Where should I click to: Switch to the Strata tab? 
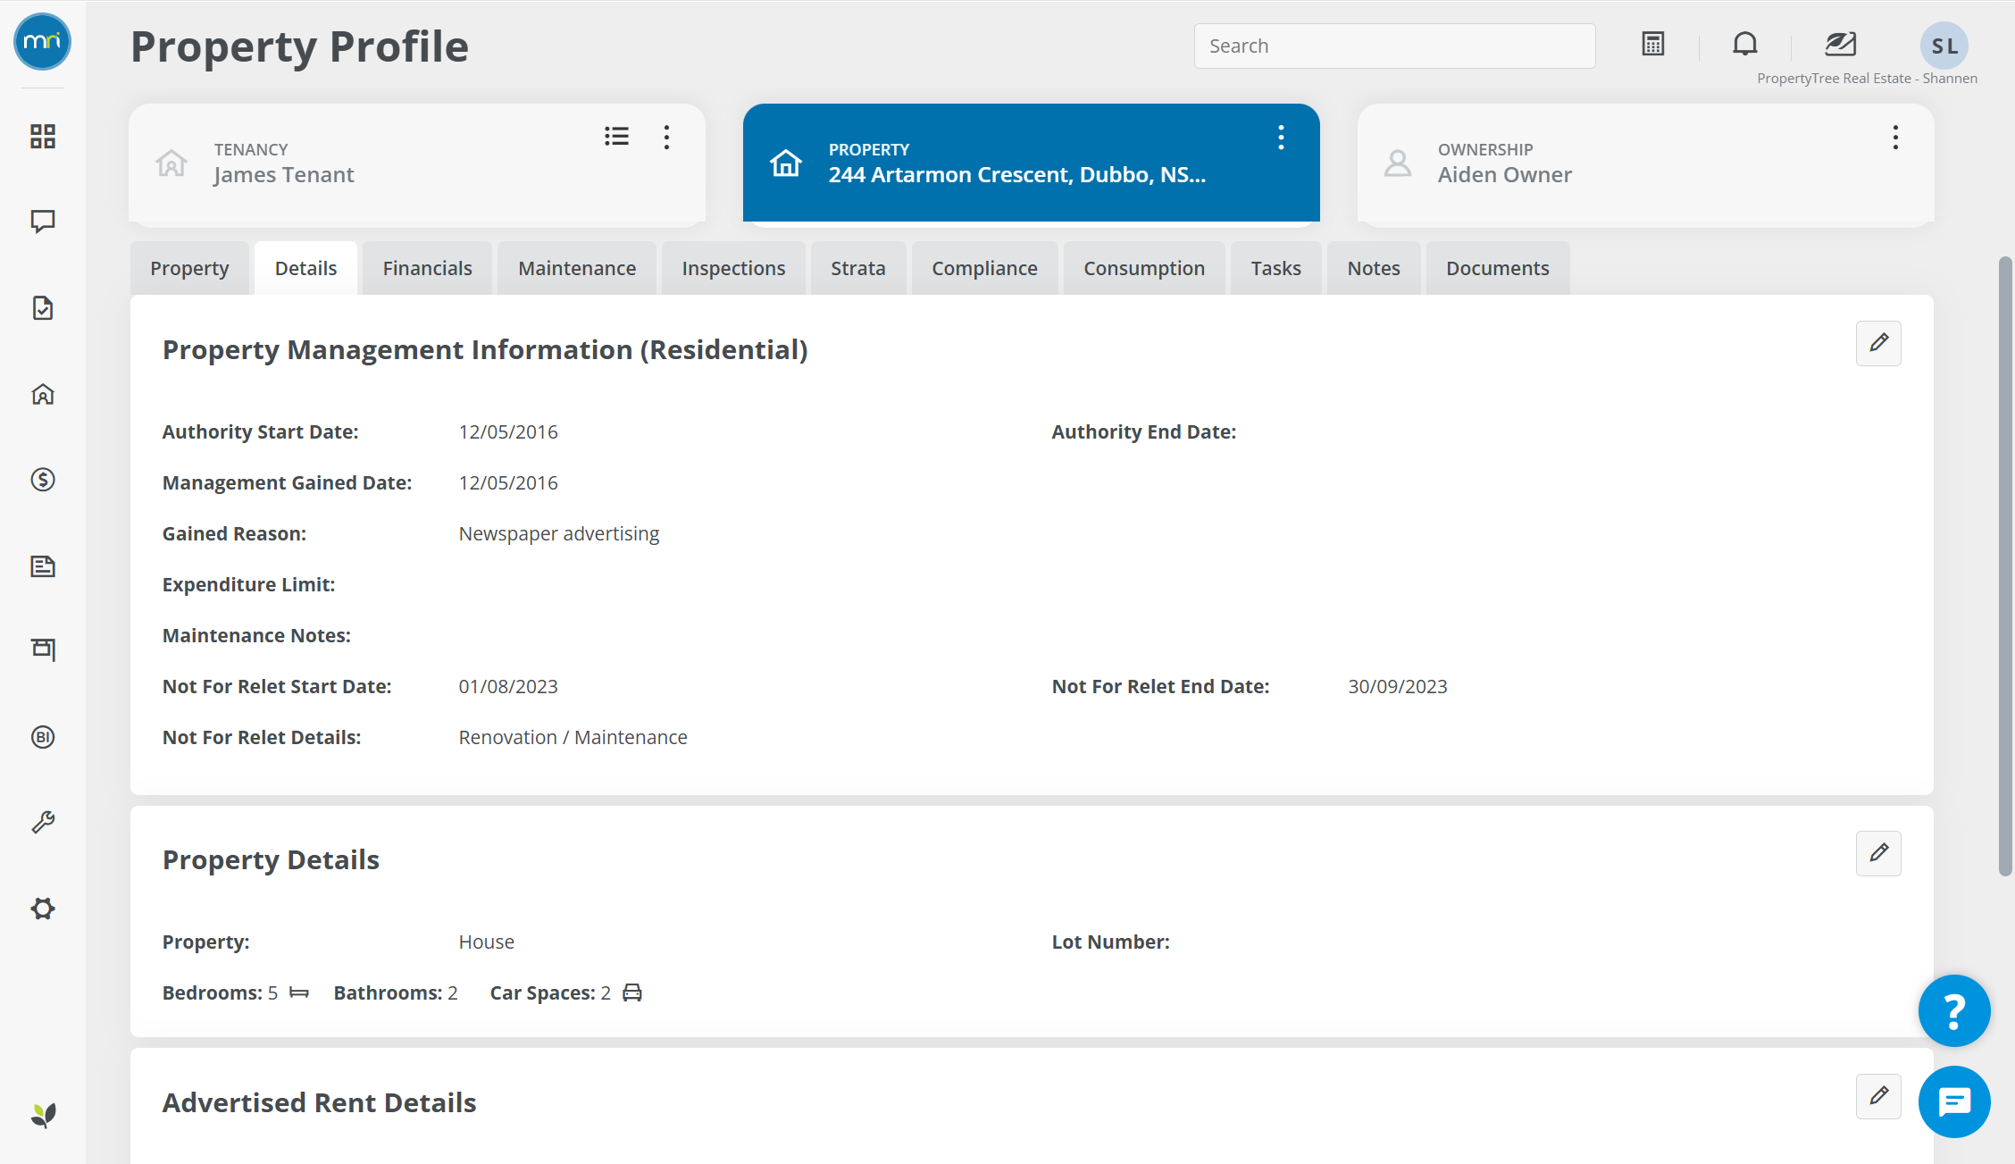pos(858,268)
